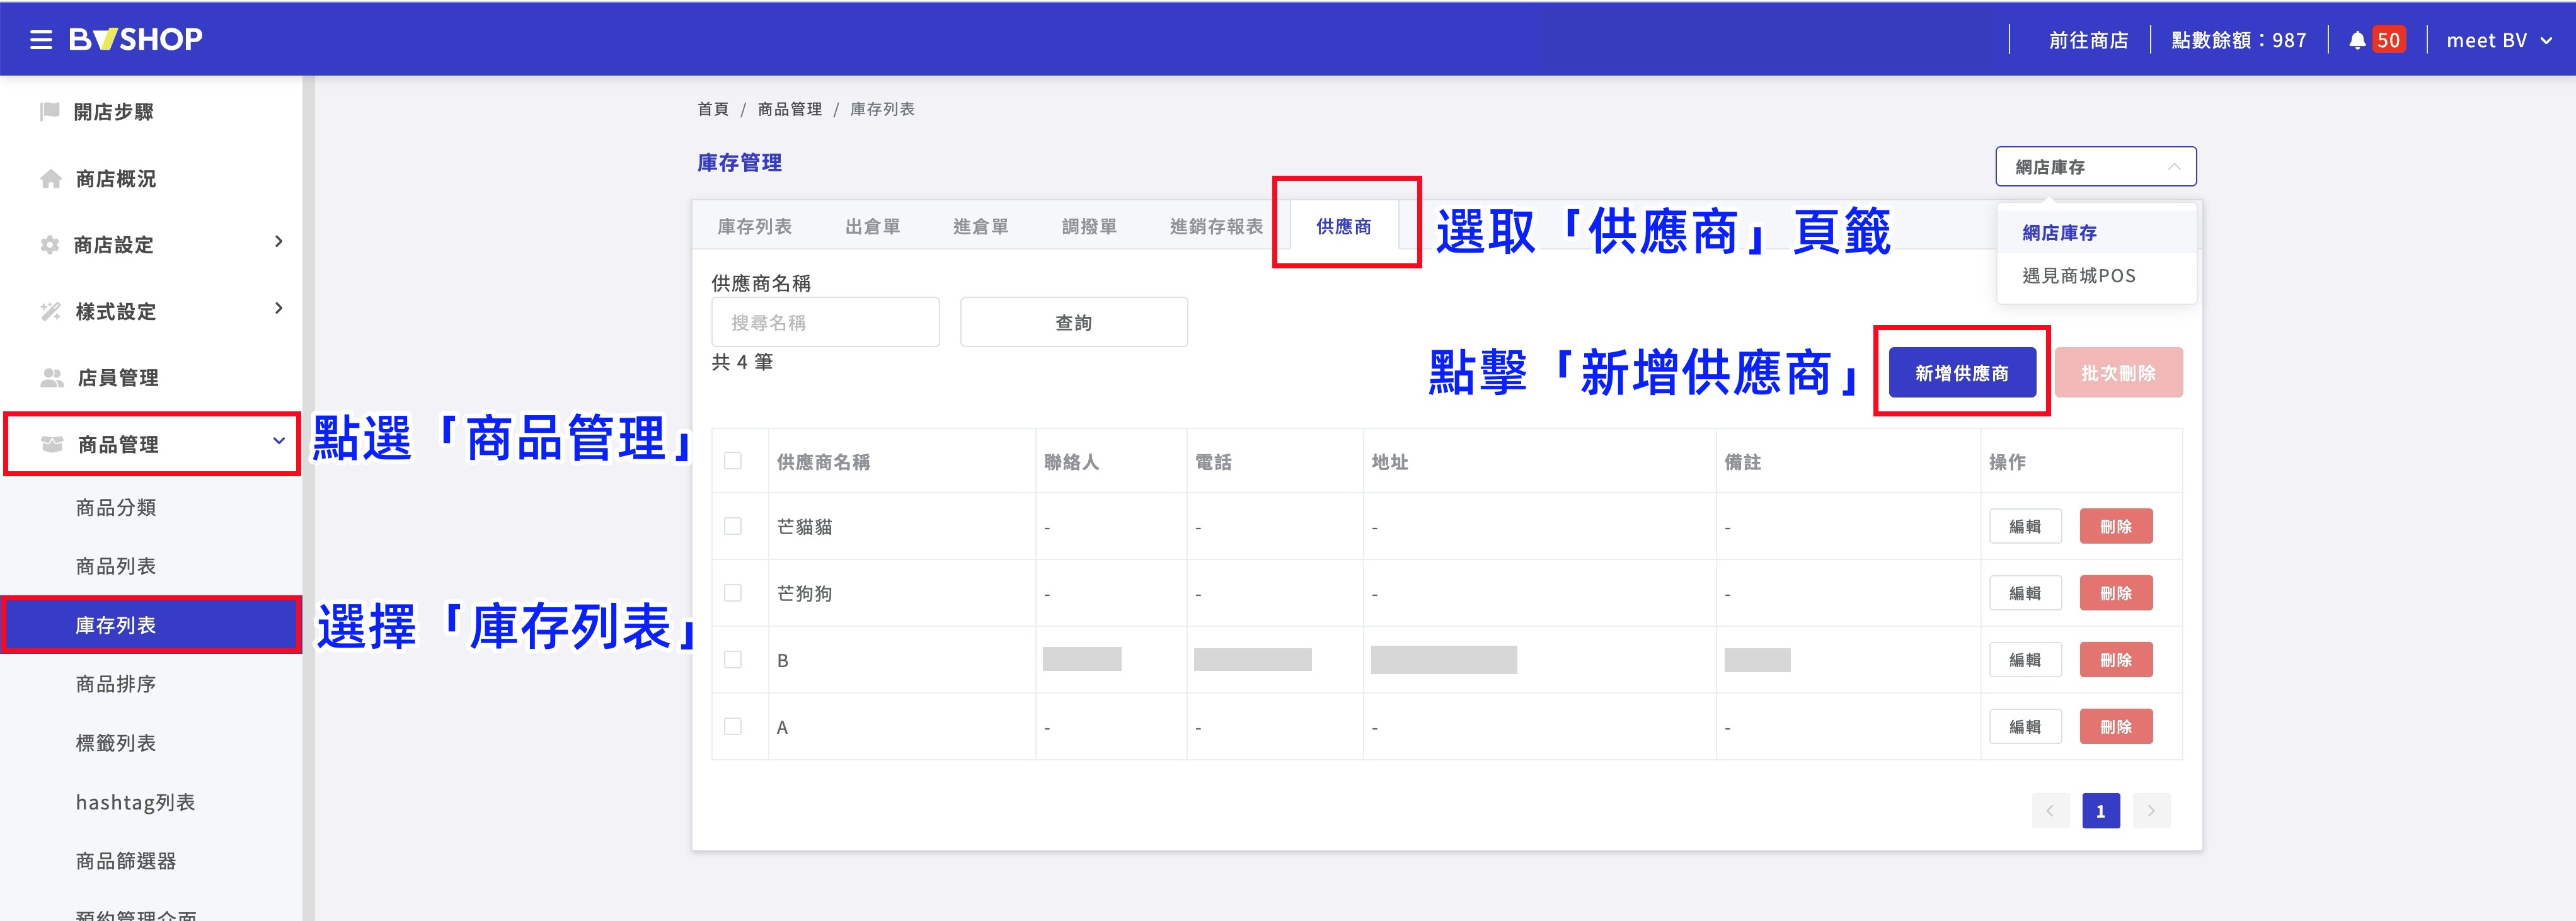Screen dimensions: 2576x921
Task: Click the 查詢 search button
Action: (x=1074, y=322)
